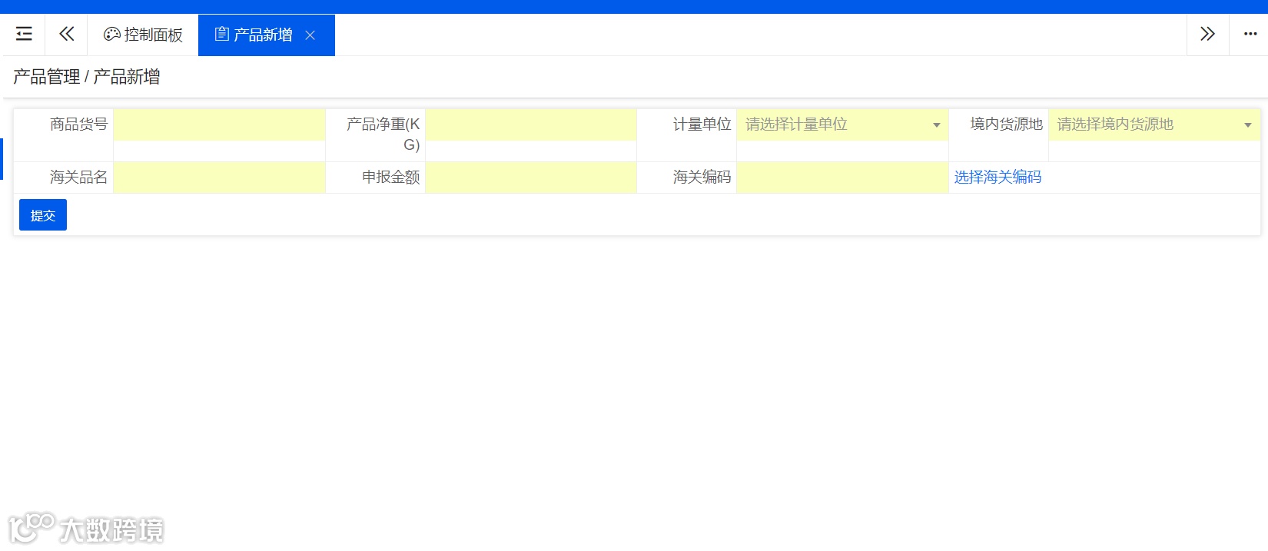Open the 计量单位 dropdown
The height and width of the screenshot is (551, 1268).
[x=842, y=124]
